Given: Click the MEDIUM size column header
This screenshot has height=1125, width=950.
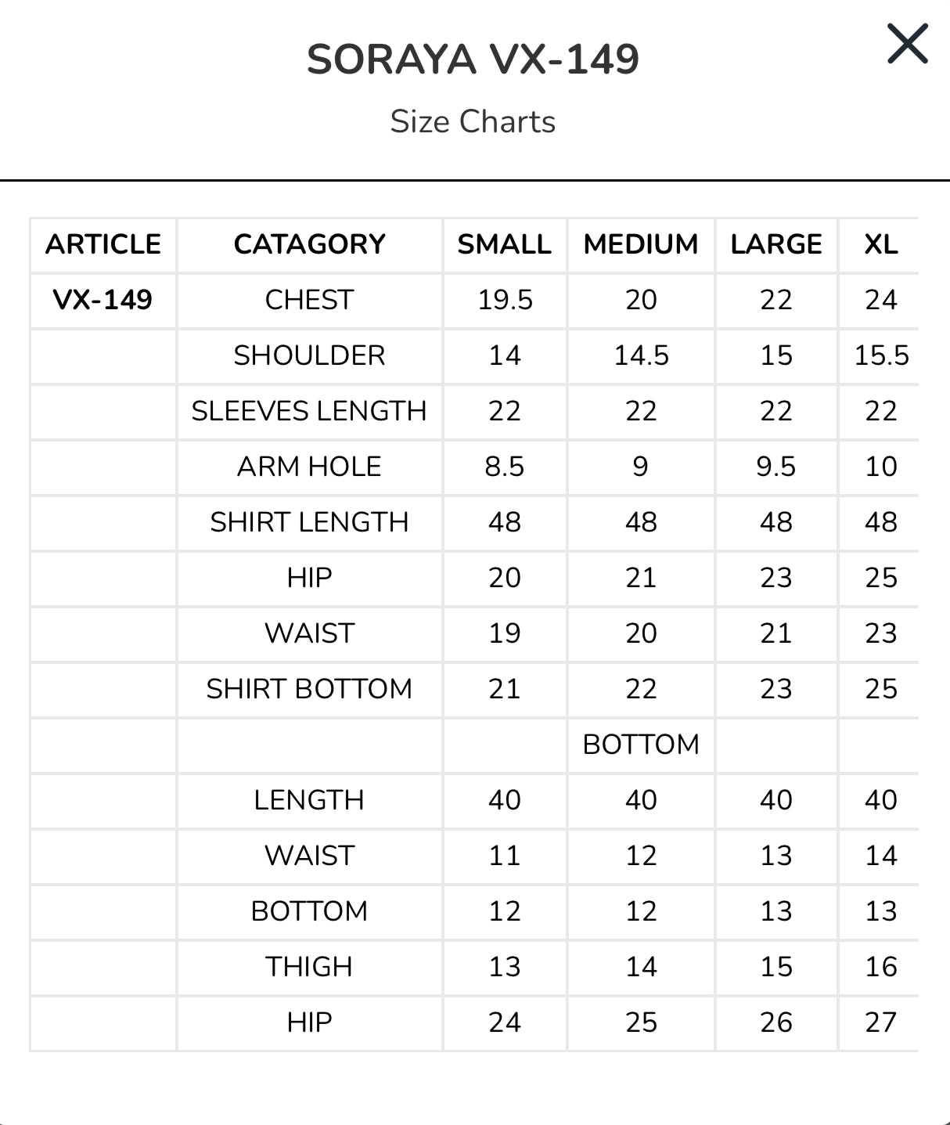Looking at the screenshot, I should [641, 244].
